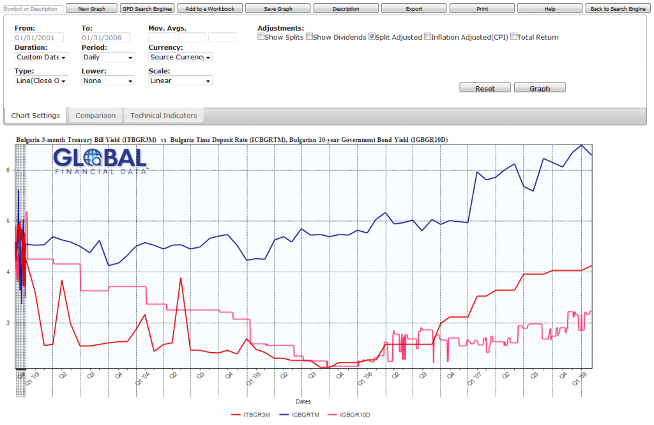The width and height of the screenshot is (654, 425).
Task: Check the Total Return box
Action: point(514,36)
